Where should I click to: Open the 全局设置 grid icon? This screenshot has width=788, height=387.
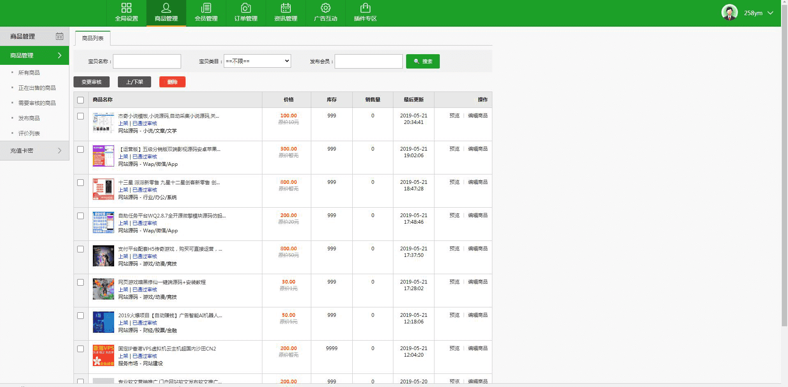pos(126,8)
